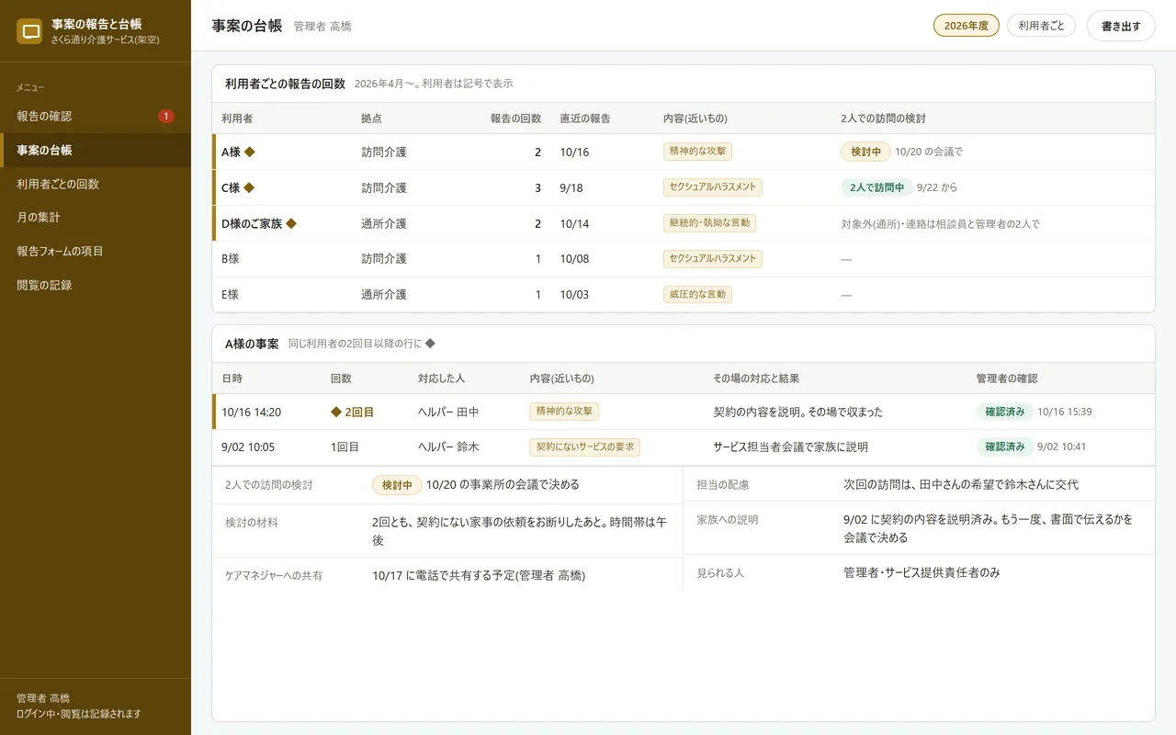Open 報告の確認 menu item
Image resolution: width=1176 pixels, height=735 pixels.
click(x=96, y=116)
